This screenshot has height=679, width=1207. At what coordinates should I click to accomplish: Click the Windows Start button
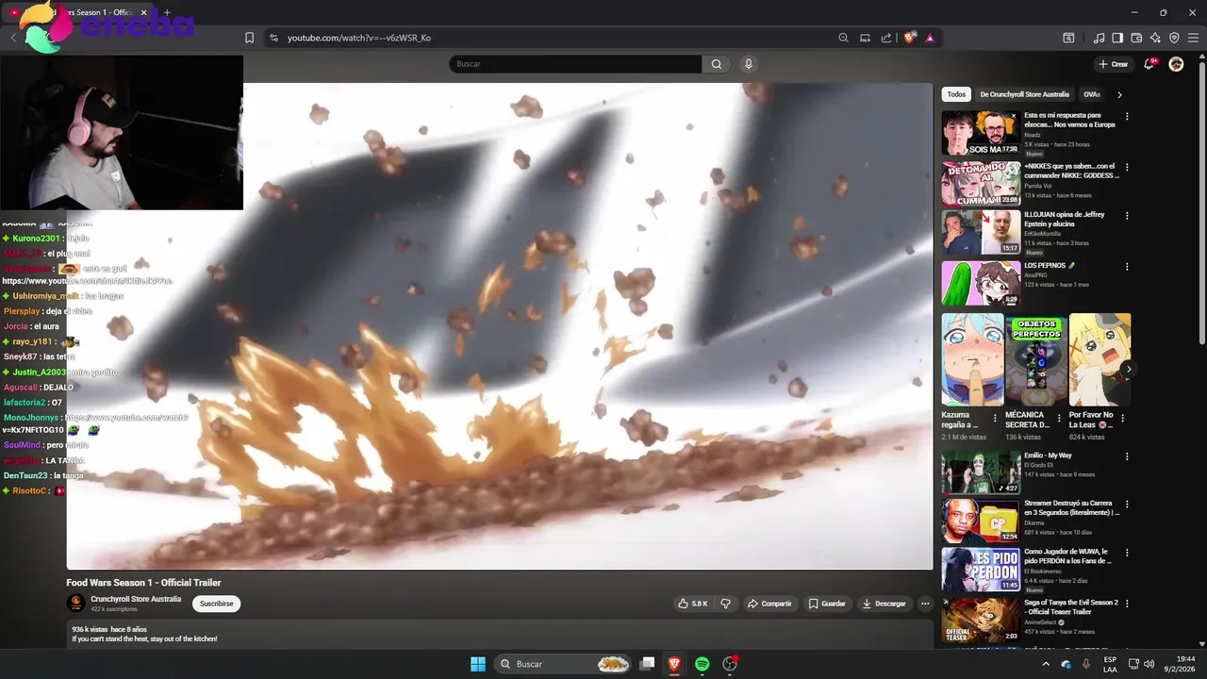pyautogui.click(x=478, y=664)
